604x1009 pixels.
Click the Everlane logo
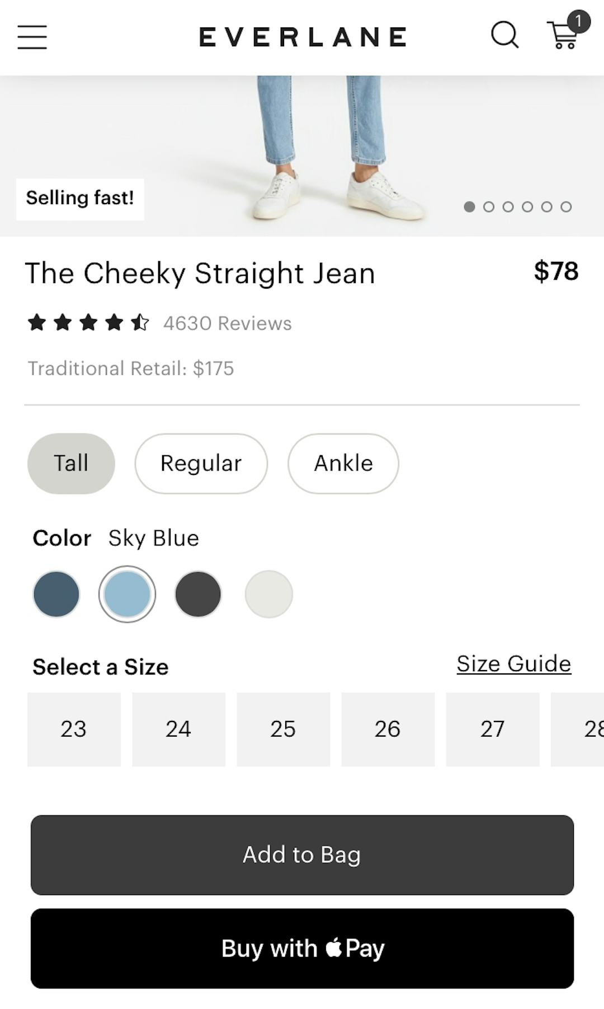[x=302, y=37]
